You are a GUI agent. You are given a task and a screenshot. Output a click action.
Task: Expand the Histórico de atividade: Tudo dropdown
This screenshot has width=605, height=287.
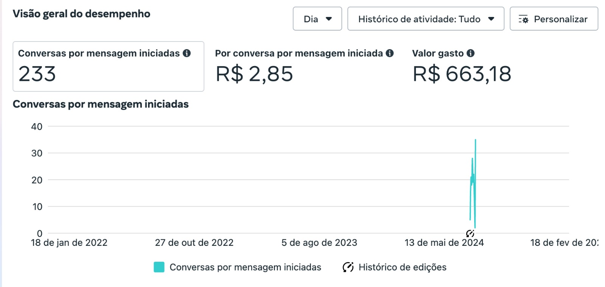pos(426,19)
